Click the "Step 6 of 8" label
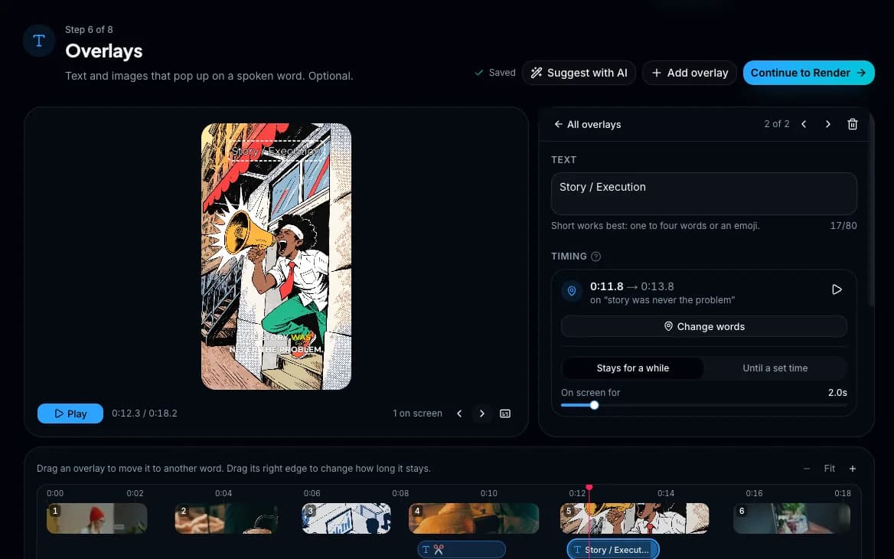 pyautogui.click(x=89, y=30)
